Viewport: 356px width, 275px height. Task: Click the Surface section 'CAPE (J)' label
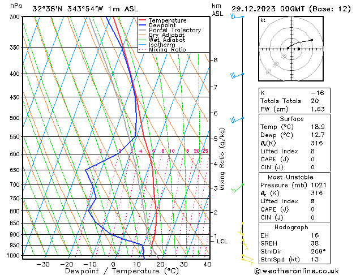(274, 160)
